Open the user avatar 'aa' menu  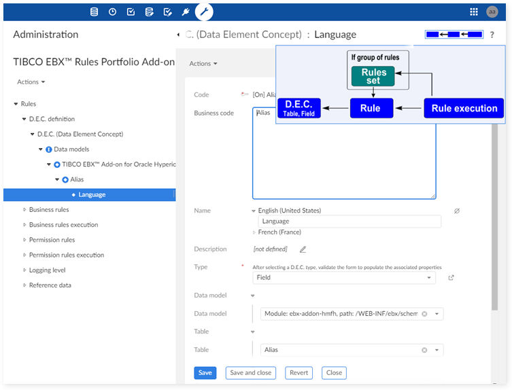[492, 12]
